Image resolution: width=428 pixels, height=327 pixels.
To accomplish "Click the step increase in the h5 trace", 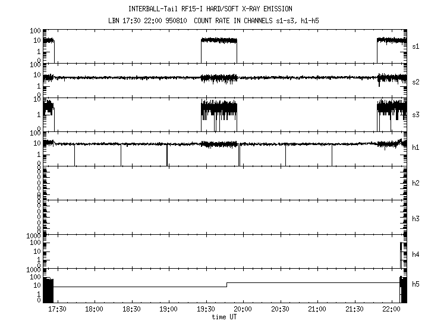I will click(x=226, y=284).
